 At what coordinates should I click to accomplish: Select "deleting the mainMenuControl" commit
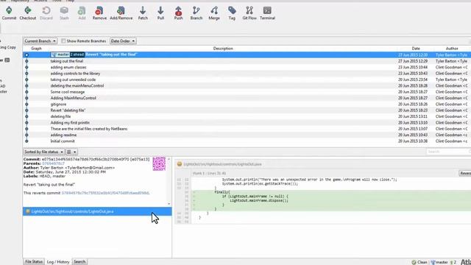tap(247, 85)
